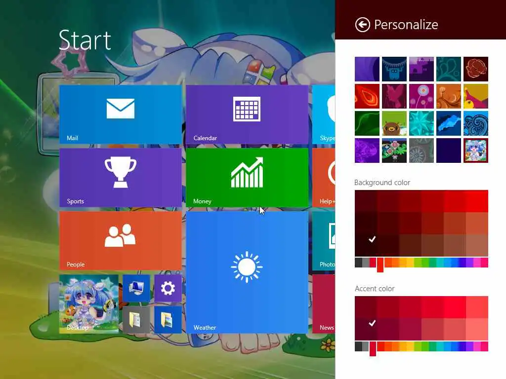Set accent hue strip to dark gray
506x379 pixels.
(359, 346)
